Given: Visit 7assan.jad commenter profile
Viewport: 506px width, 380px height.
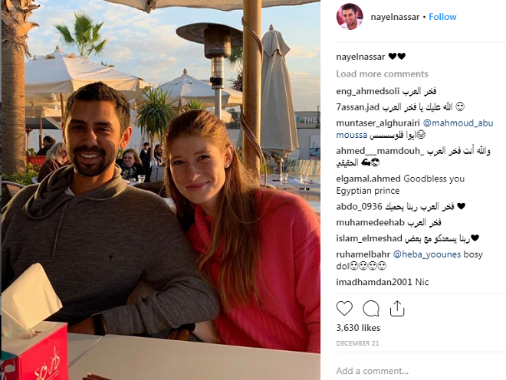Looking at the screenshot, I should [x=357, y=106].
